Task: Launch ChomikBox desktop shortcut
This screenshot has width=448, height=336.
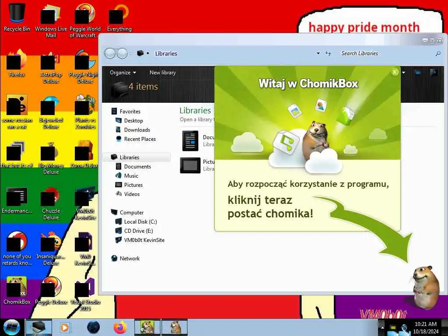Action: [x=17, y=290]
